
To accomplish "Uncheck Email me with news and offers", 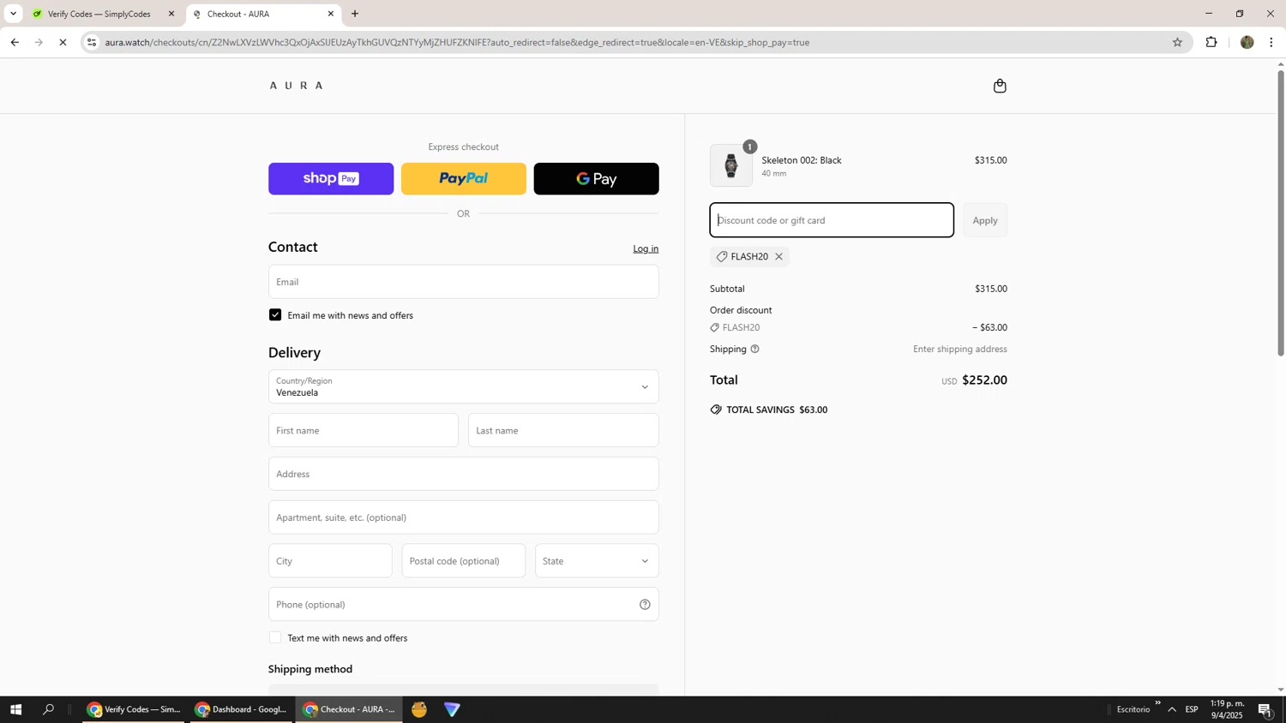I will [x=275, y=315].
